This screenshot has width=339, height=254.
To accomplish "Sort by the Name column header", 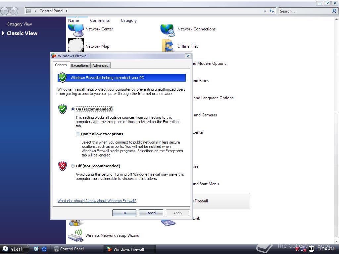I will coord(73,21).
